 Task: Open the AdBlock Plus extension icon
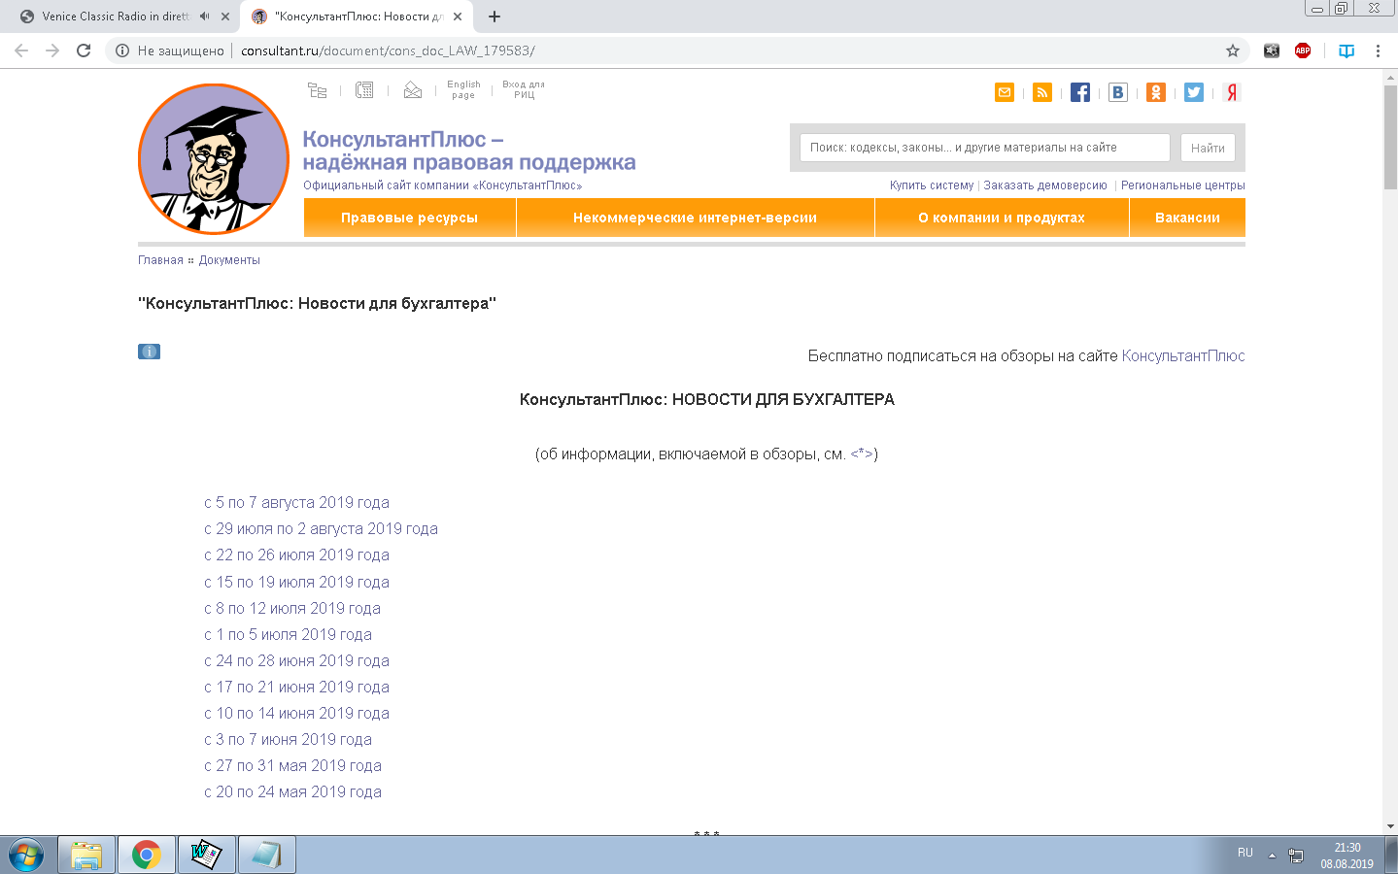point(1303,50)
